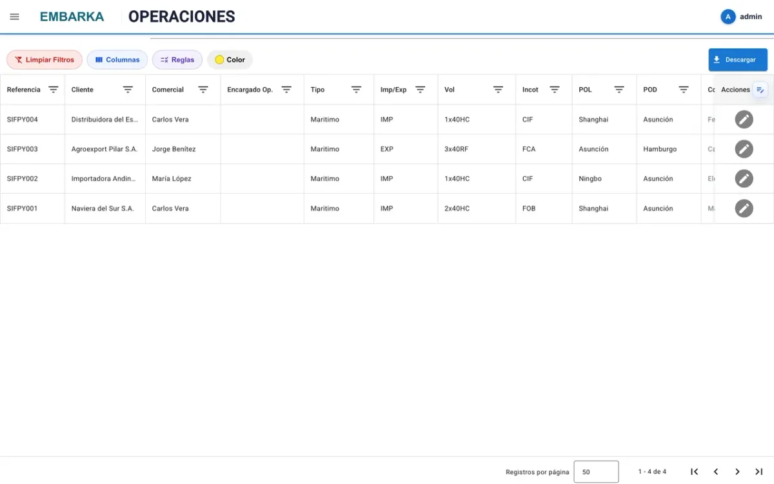Sort by POL column header

(585, 90)
